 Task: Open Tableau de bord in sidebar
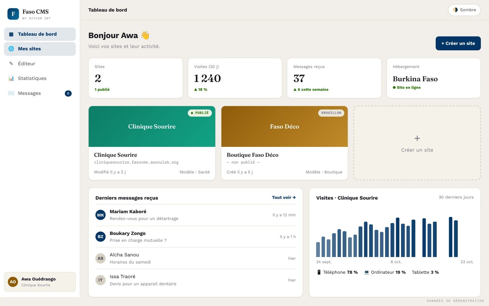pyautogui.click(x=40, y=34)
